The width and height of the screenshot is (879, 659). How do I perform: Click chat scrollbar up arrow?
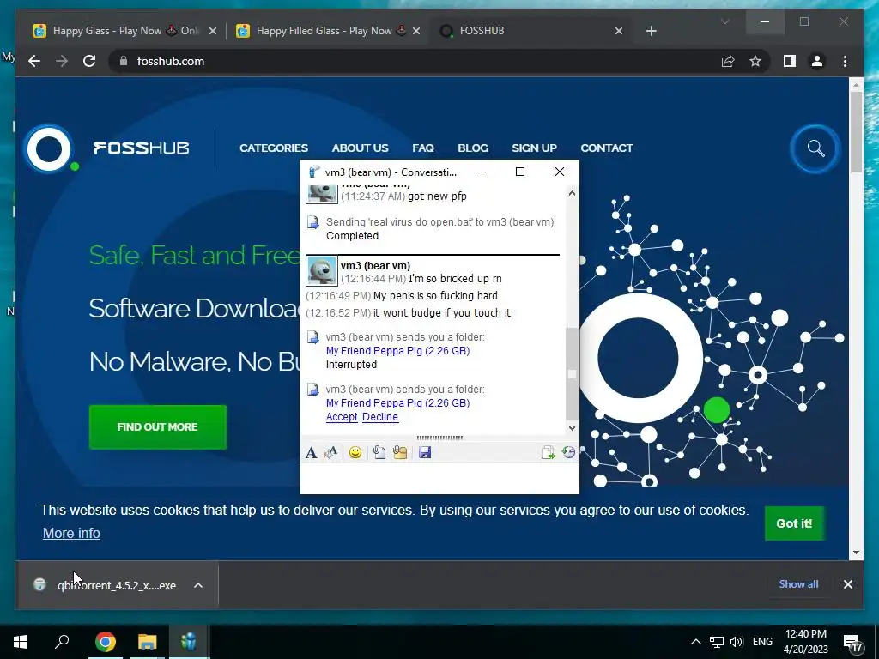pos(572,193)
